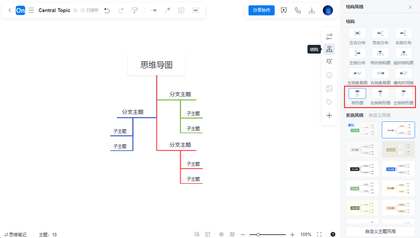Click the outline layout icon in status bar
The image size is (420, 238).
[x=208, y=235]
